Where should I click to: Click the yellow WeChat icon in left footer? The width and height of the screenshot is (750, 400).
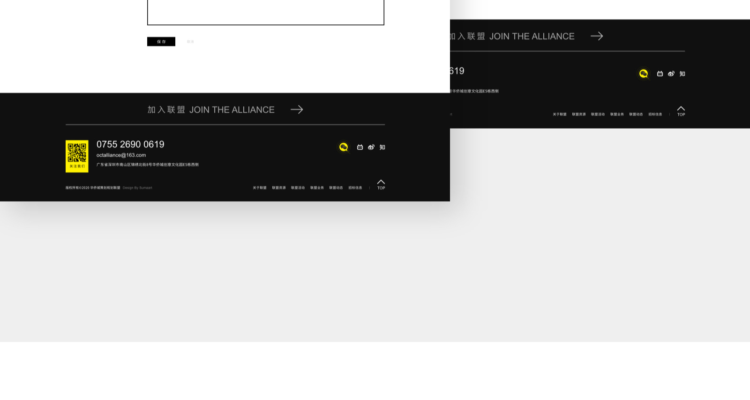click(x=344, y=147)
